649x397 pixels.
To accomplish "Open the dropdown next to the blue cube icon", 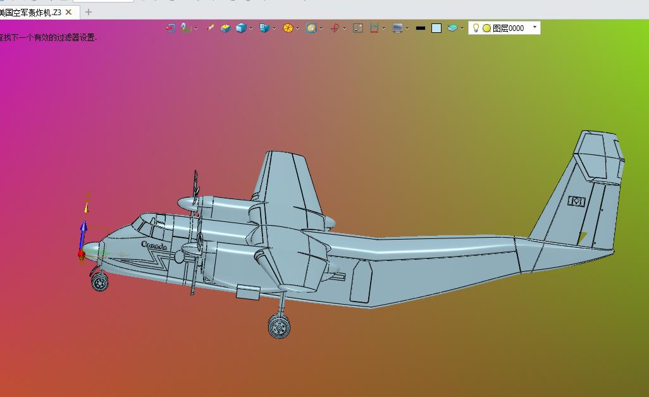I will coord(251,28).
